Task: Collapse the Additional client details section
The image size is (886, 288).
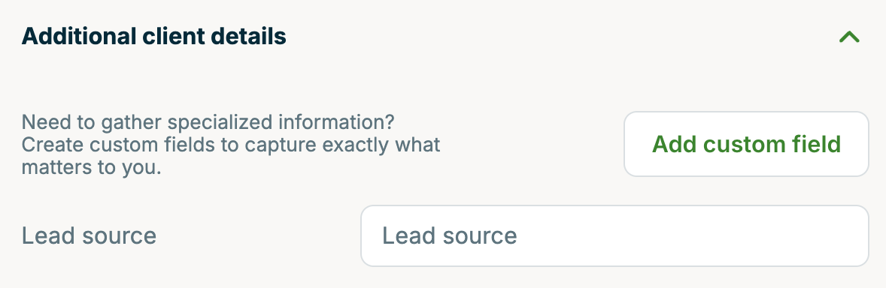Action: pos(848,37)
